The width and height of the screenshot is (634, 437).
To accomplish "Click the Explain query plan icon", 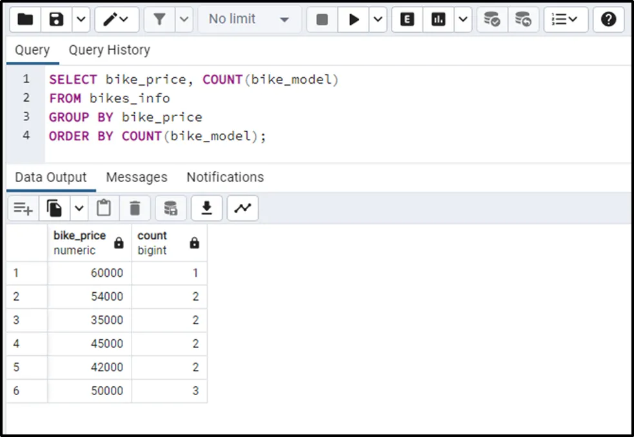I will pos(407,19).
